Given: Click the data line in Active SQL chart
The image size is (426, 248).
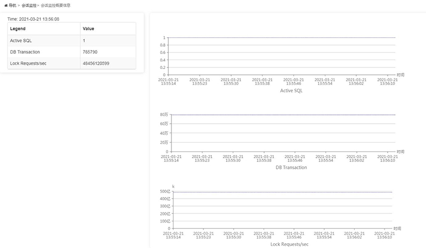Looking at the screenshot, I should click(x=282, y=38).
